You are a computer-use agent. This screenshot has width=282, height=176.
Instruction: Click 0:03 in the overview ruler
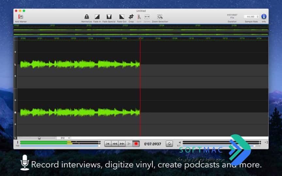[x=125, y=26]
